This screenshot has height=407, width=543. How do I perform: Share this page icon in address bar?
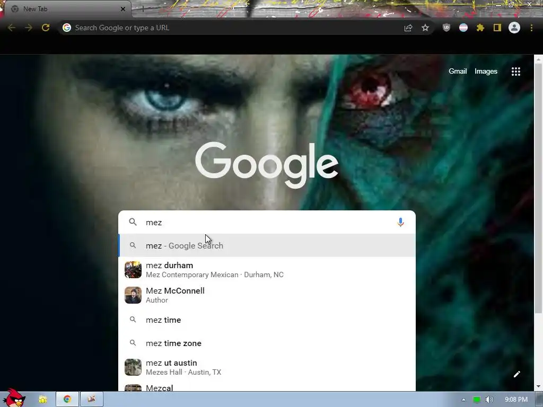coord(408,28)
